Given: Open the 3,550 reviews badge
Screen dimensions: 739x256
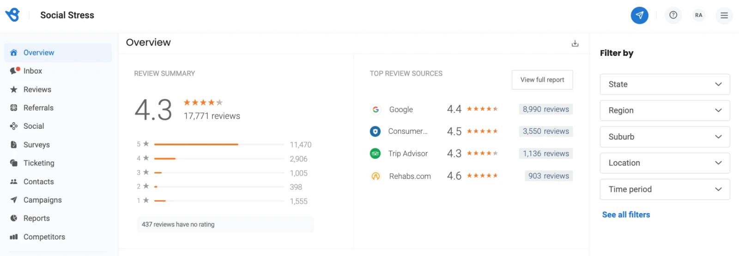Looking at the screenshot, I should (545, 131).
